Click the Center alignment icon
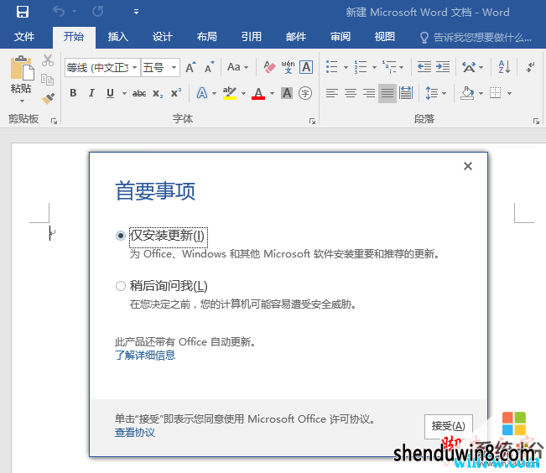 (351, 93)
